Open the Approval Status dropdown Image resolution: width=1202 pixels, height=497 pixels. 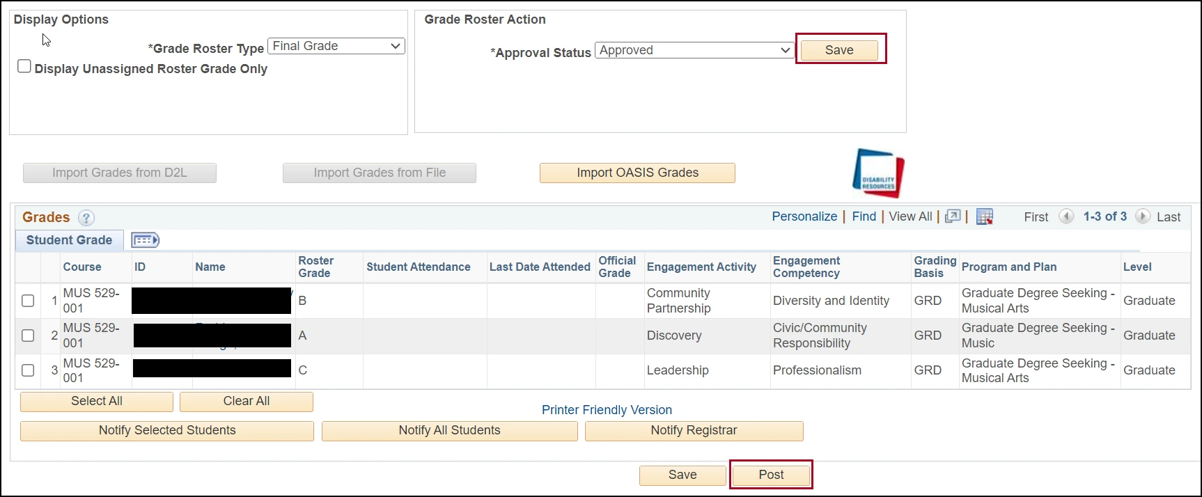[694, 50]
